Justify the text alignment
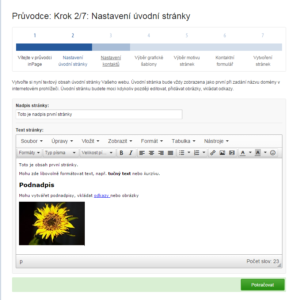Screen dimensions: 289x300 coord(170,153)
